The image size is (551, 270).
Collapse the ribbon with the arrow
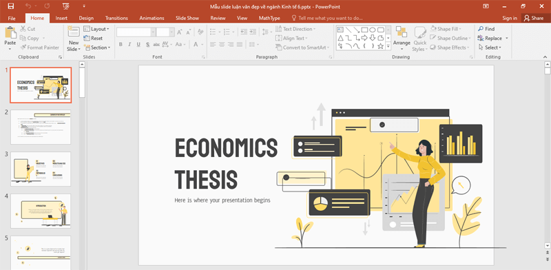click(545, 56)
